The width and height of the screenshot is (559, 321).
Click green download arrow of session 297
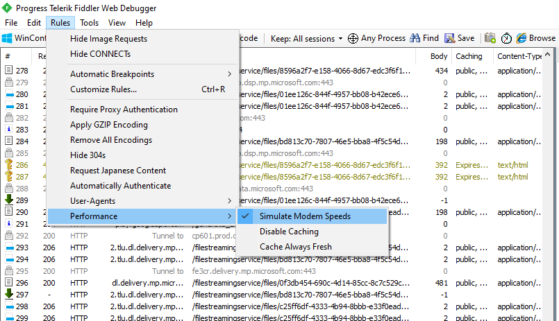pyautogui.click(x=9, y=293)
